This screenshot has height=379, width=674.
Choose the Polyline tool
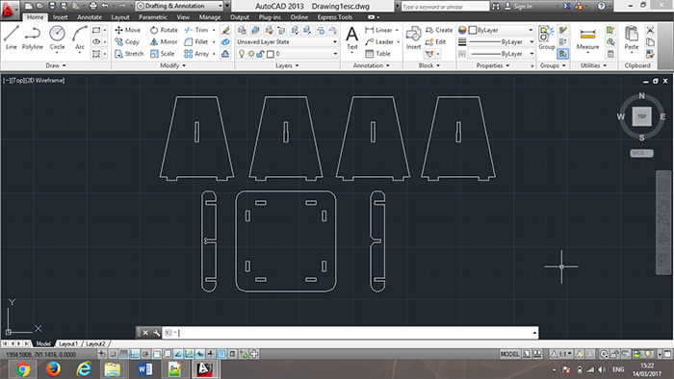coord(33,38)
